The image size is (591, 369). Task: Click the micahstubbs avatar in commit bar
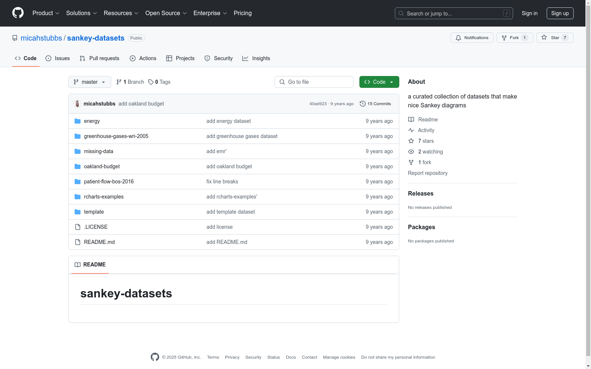click(x=77, y=104)
